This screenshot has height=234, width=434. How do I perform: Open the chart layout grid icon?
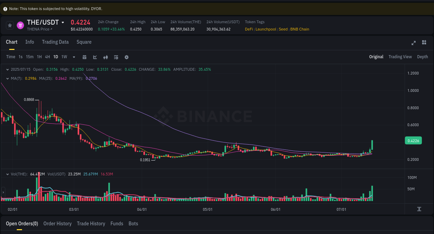coord(424,42)
